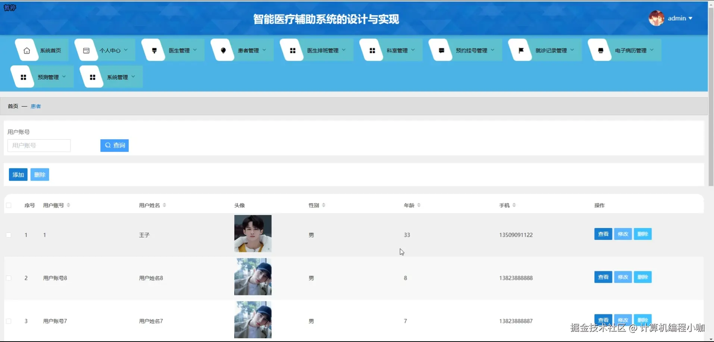Select the checkbox for 用户账号8
This screenshot has width=714, height=342.
pyautogui.click(x=9, y=278)
